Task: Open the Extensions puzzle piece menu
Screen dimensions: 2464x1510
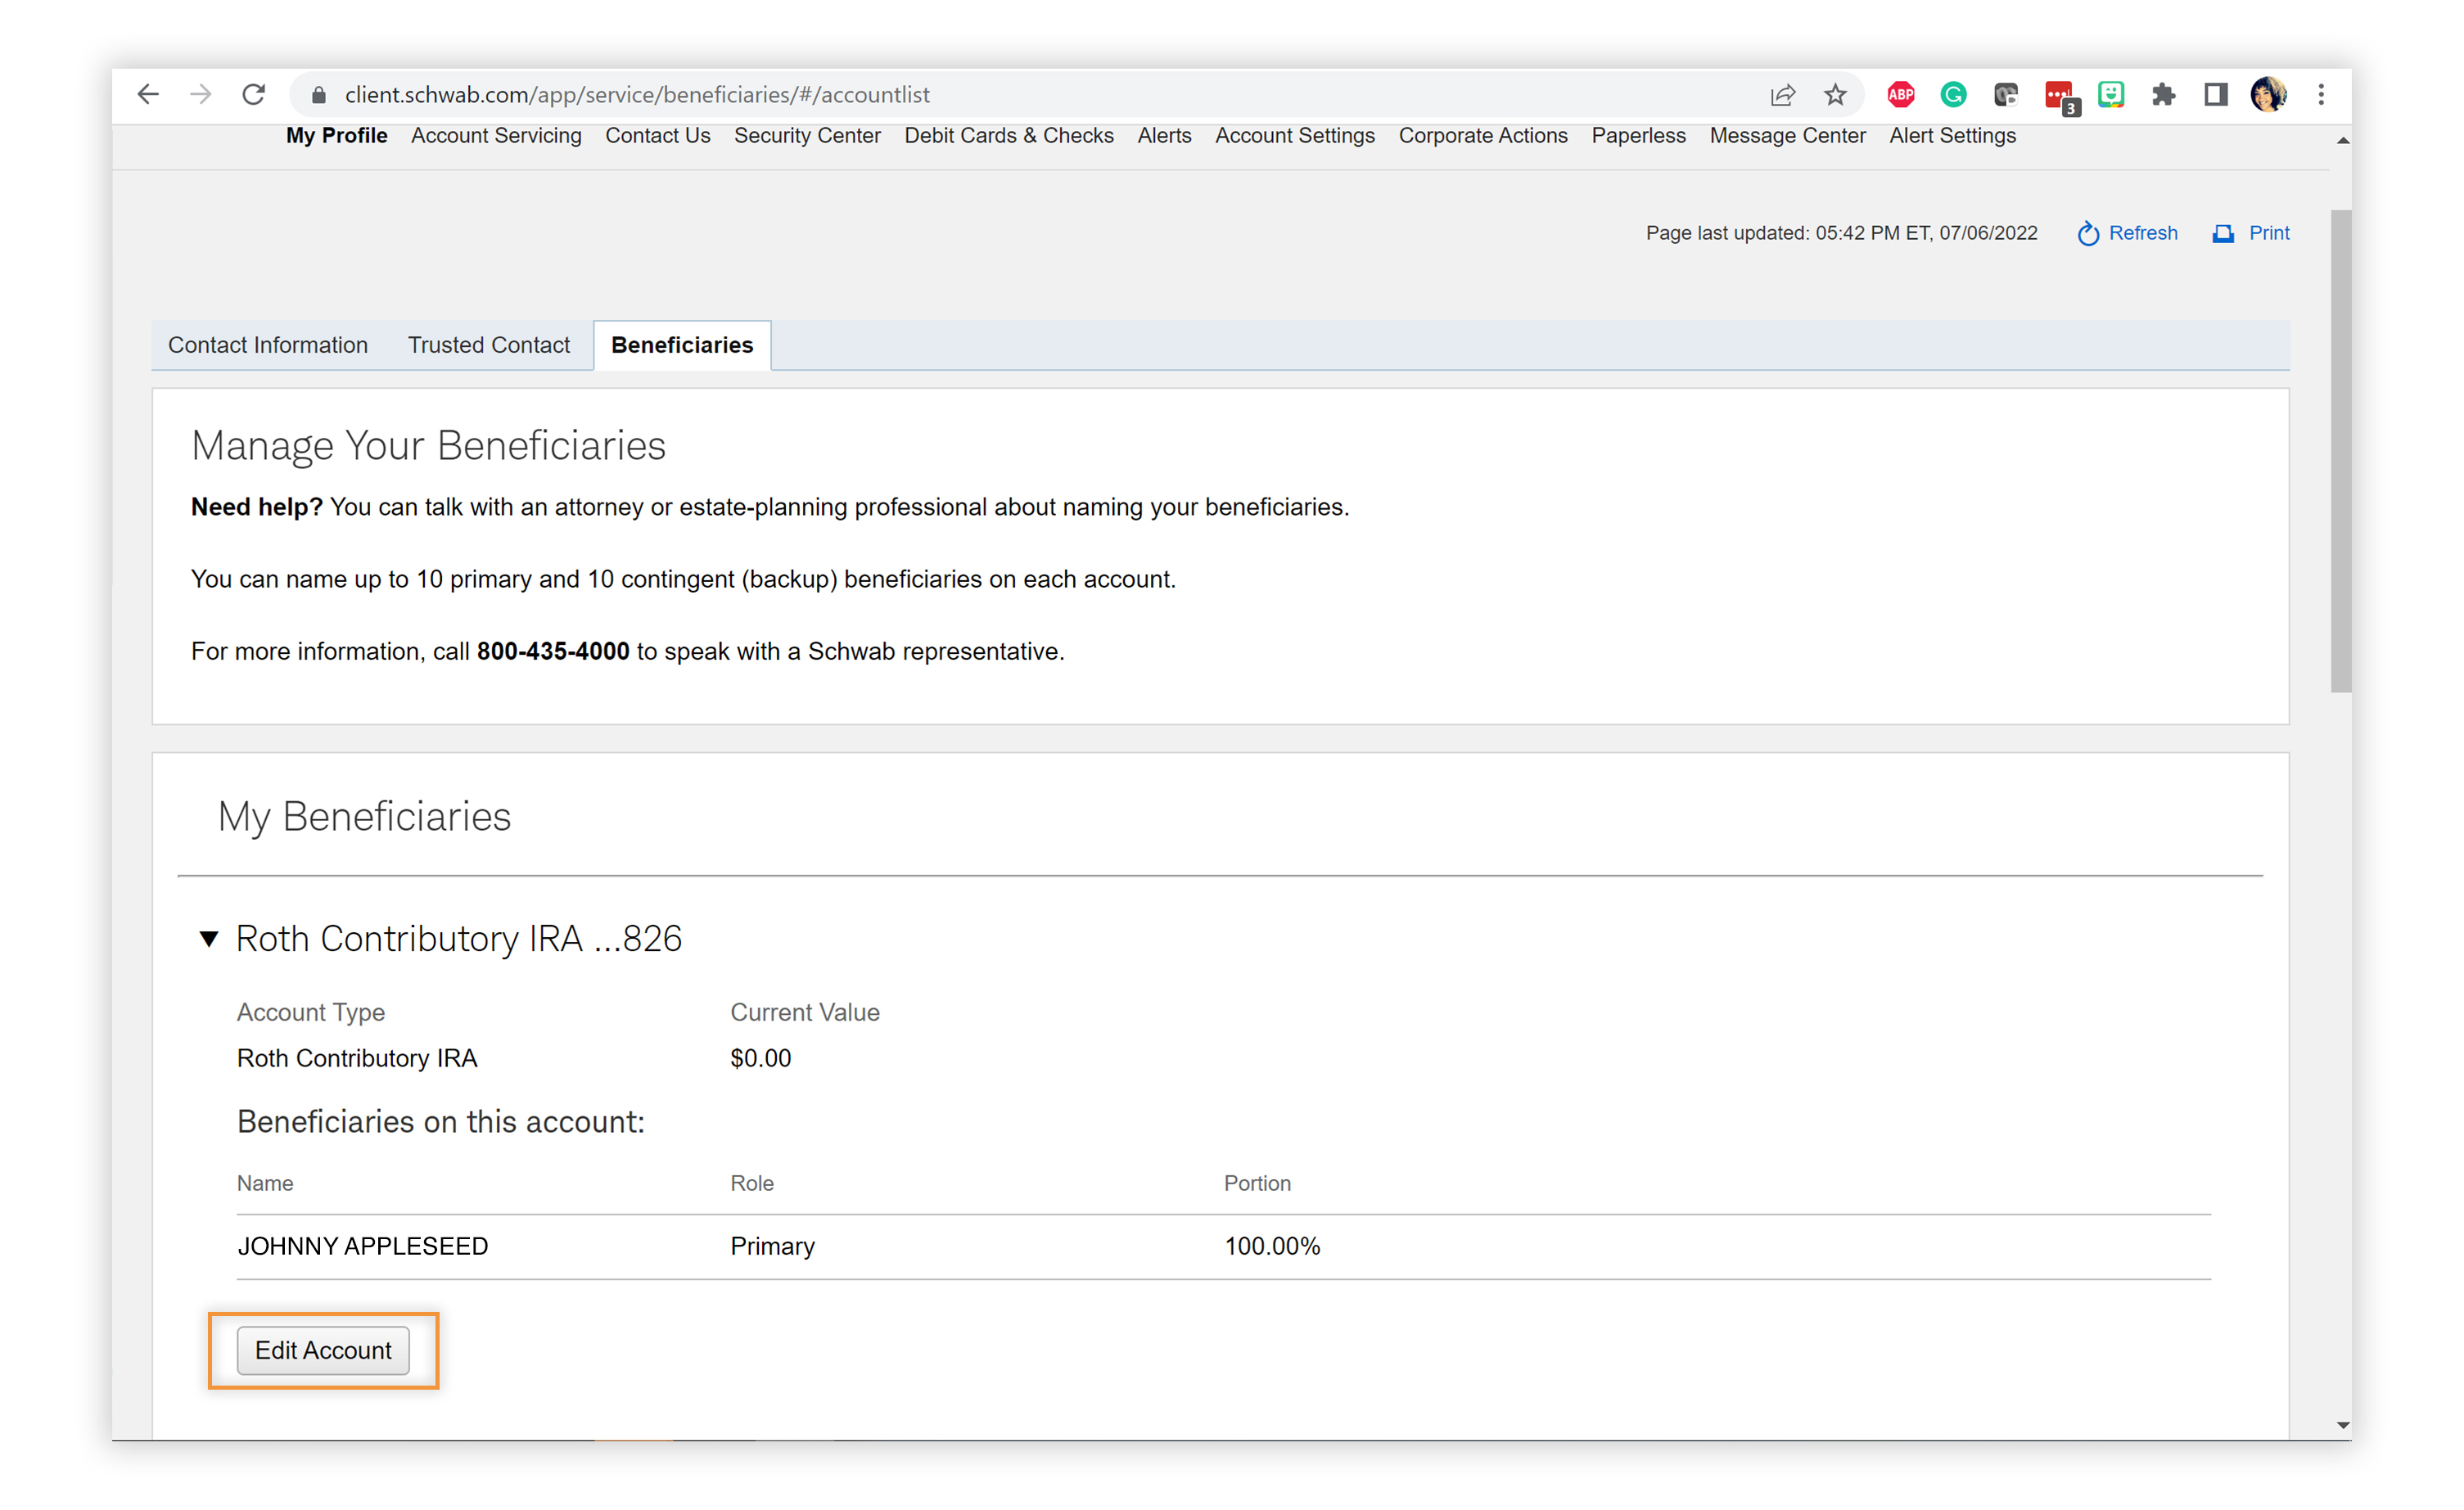Action: [2163, 95]
